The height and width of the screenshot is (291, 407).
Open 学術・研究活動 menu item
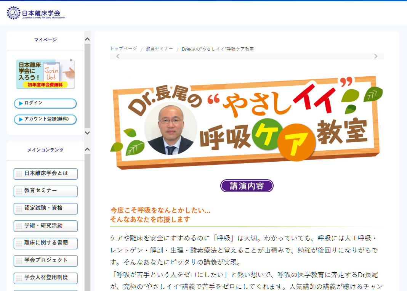46,226
